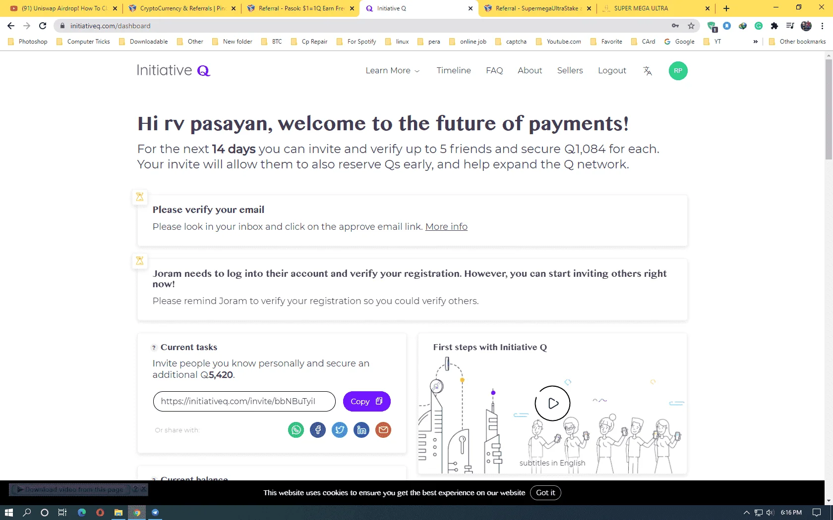Show hidden system tray icons
This screenshot has width=833, height=520.
point(746,513)
